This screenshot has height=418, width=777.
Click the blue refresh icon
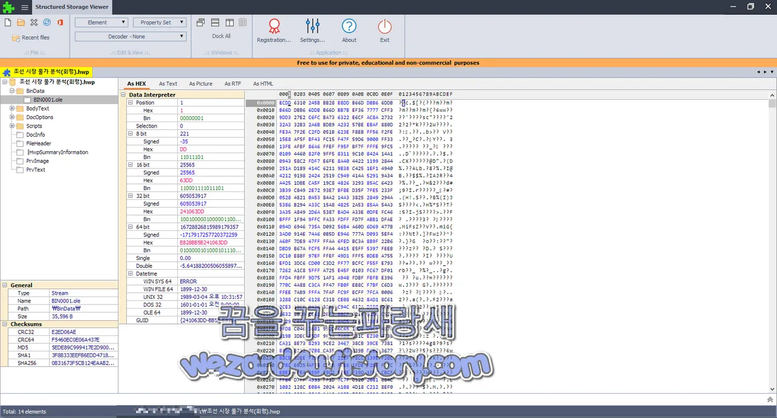pyautogui.click(x=47, y=22)
